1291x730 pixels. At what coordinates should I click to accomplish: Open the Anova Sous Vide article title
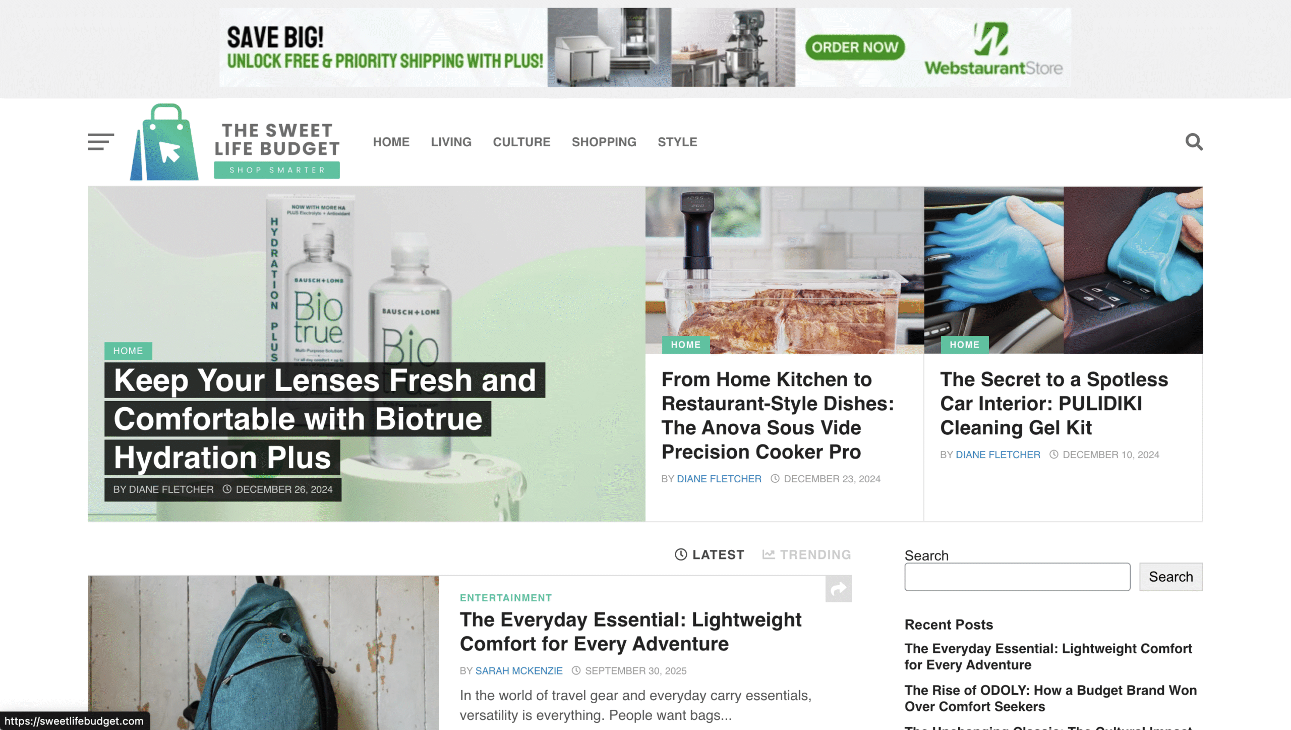(778, 415)
